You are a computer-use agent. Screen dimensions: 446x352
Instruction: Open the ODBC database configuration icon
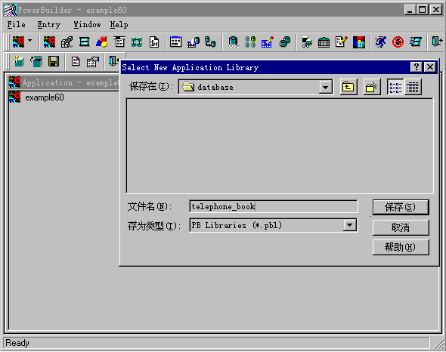[233, 42]
